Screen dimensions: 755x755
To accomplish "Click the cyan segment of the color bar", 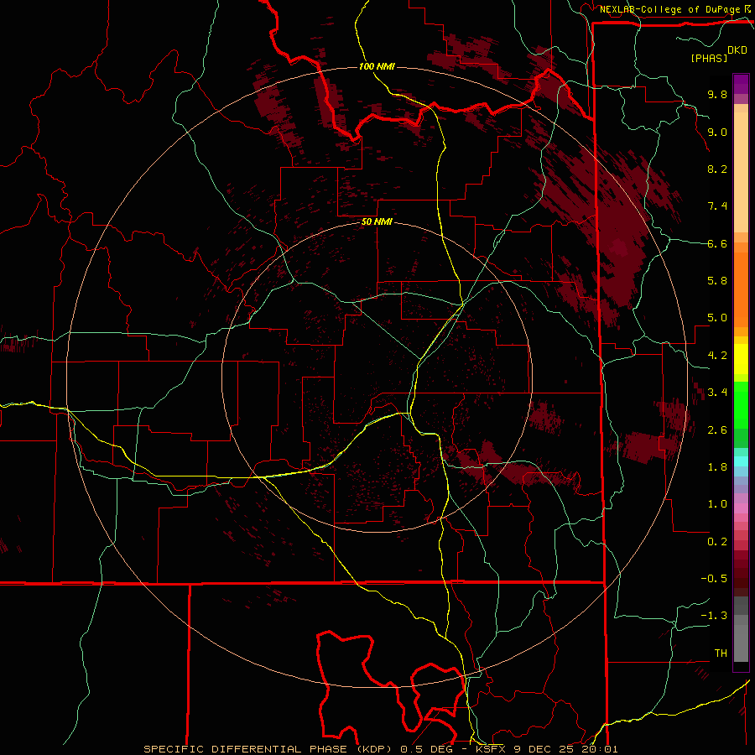I will (x=741, y=461).
